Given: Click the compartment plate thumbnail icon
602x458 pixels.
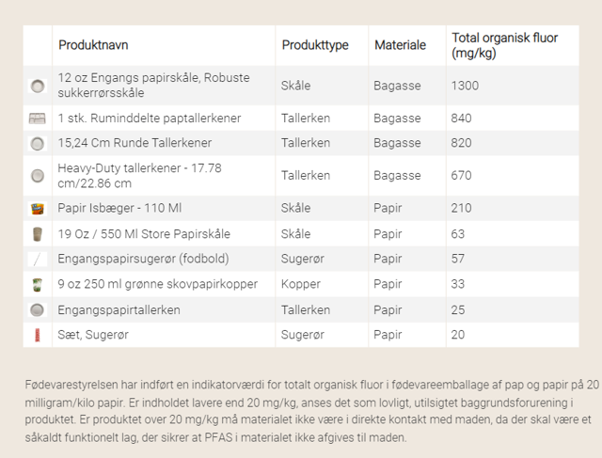Looking at the screenshot, I should pyautogui.click(x=38, y=118).
